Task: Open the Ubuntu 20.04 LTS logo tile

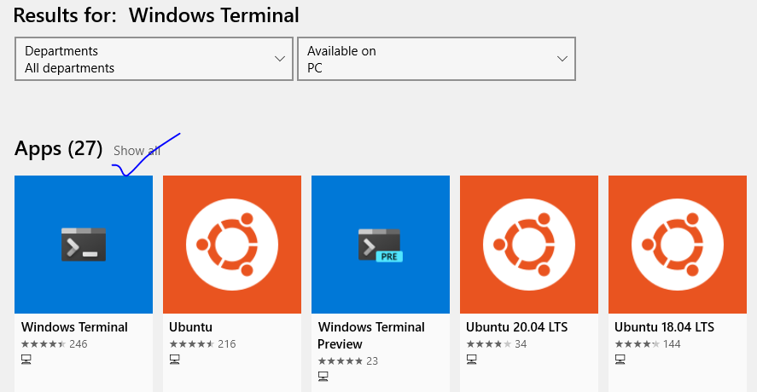Action: [529, 245]
